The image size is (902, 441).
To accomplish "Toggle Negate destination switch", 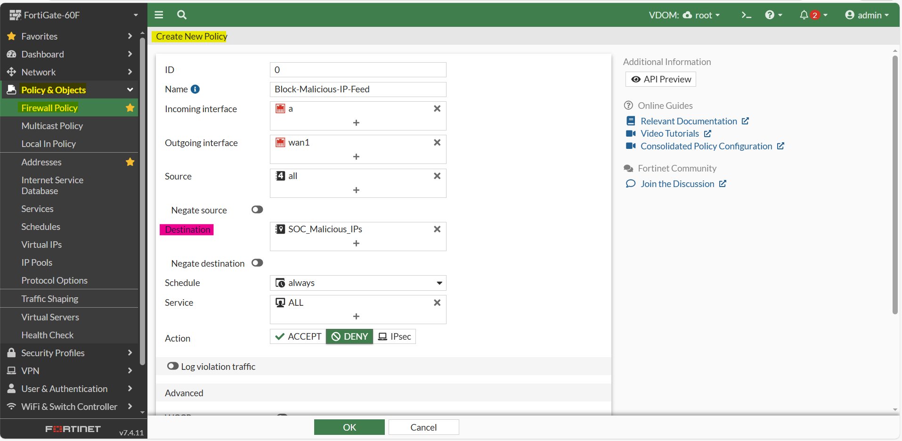I will 257,263.
